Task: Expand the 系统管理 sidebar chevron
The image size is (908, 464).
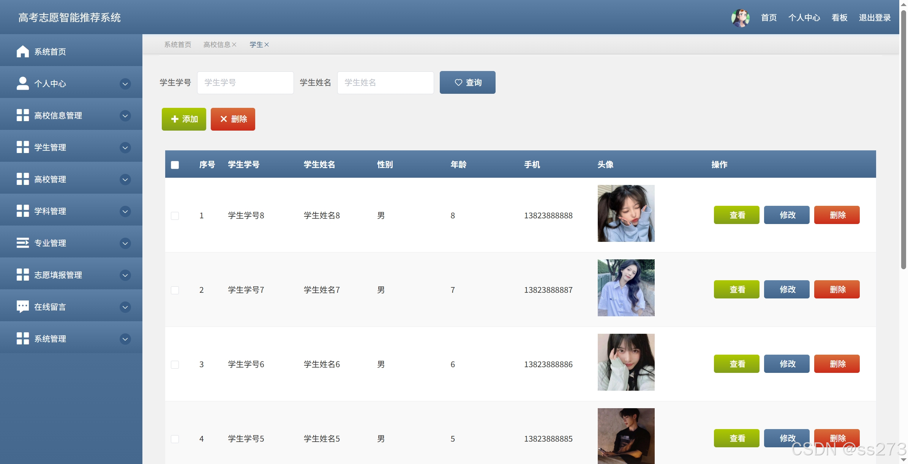Action: (x=125, y=339)
